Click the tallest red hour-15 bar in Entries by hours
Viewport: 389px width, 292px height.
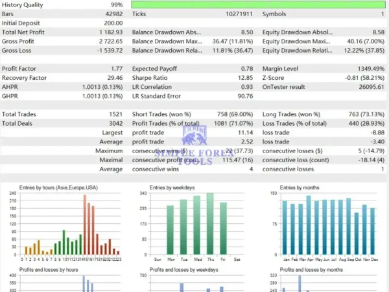click(85, 225)
